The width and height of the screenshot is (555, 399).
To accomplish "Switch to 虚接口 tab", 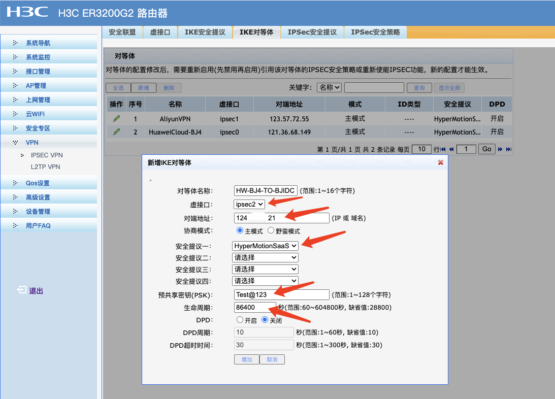I will tap(160, 32).
